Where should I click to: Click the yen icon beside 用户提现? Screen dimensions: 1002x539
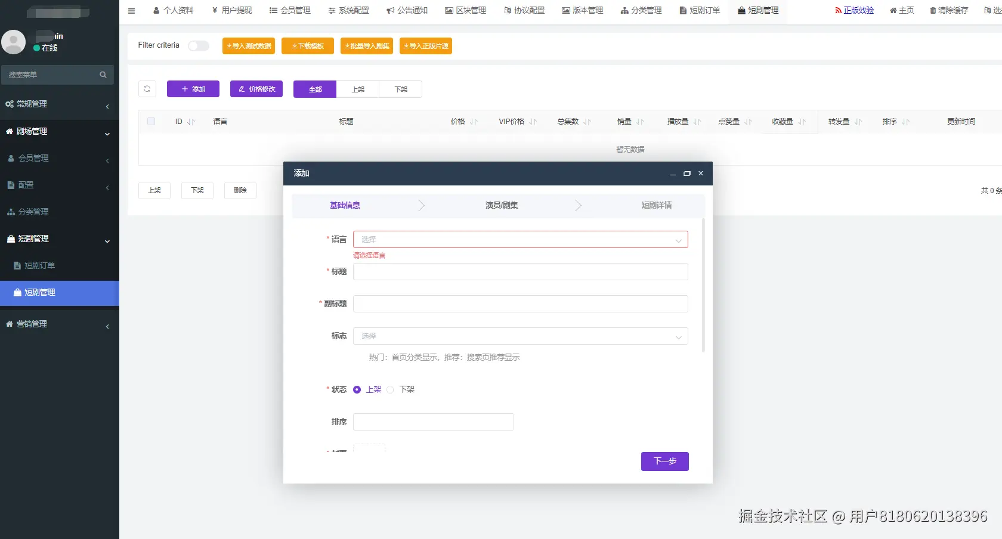coord(215,11)
